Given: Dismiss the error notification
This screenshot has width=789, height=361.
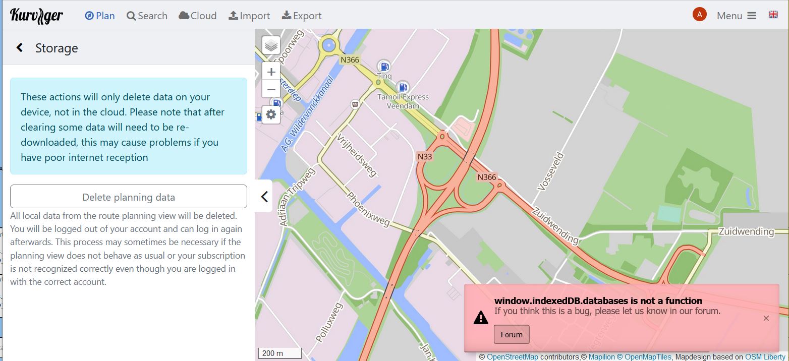Looking at the screenshot, I should pyautogui.click(x=766, y=318).
